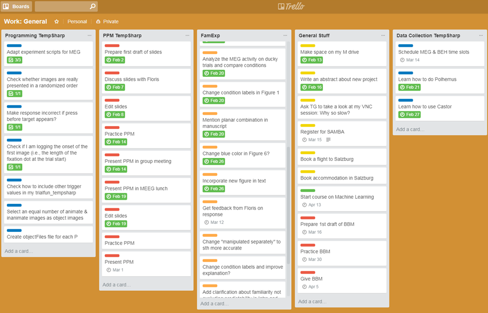Open the Data Collection TempSharp list menu
This screenshot has width=488, height=313.
[481, 35]
